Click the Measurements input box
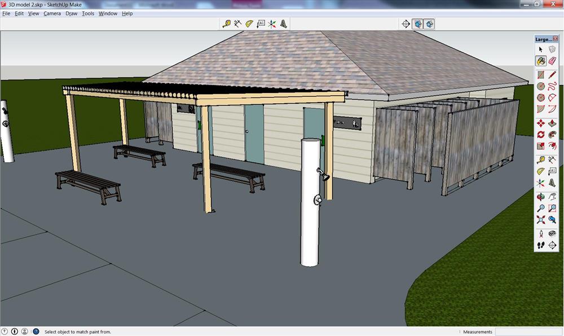 click(527, 332)
